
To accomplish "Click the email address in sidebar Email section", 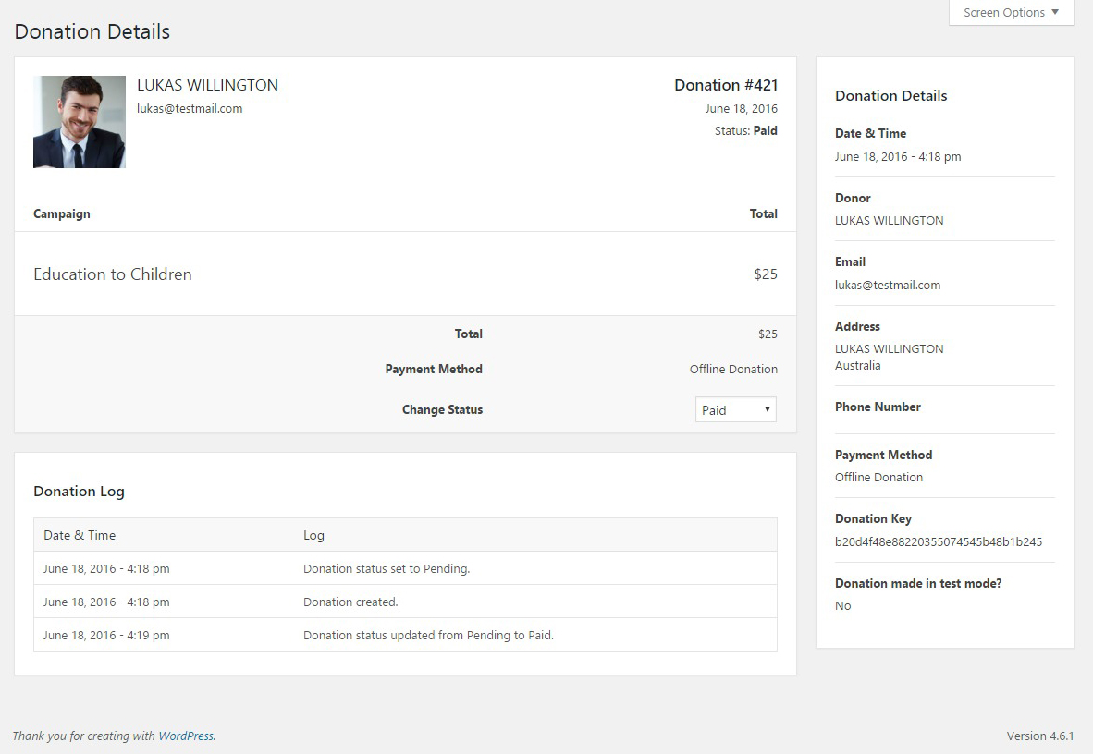I will (x=887, y=286).
